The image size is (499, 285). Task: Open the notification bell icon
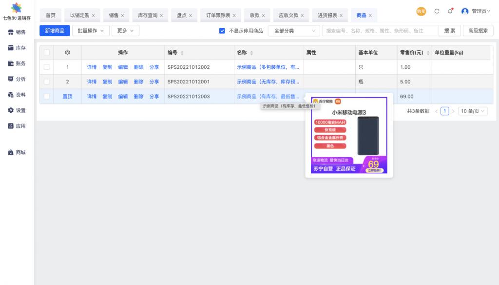450,11
